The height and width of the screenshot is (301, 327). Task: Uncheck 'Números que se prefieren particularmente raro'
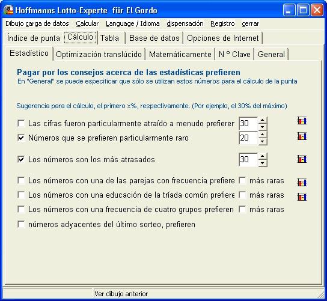21,138
